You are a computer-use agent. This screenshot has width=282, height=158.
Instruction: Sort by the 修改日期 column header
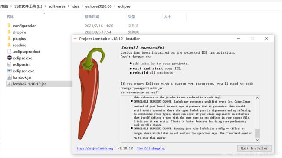[92, 17]
